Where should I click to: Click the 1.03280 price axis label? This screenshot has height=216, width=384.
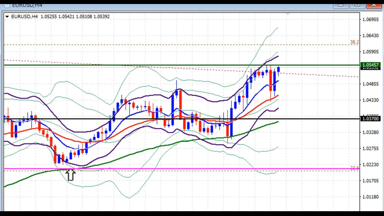coord(370,132)
